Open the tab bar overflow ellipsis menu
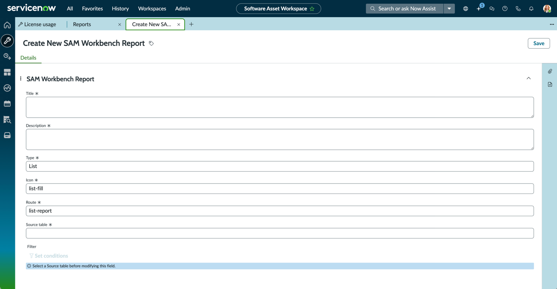The height and width of the screenshot is (289, 557). [x=552, y=24]
